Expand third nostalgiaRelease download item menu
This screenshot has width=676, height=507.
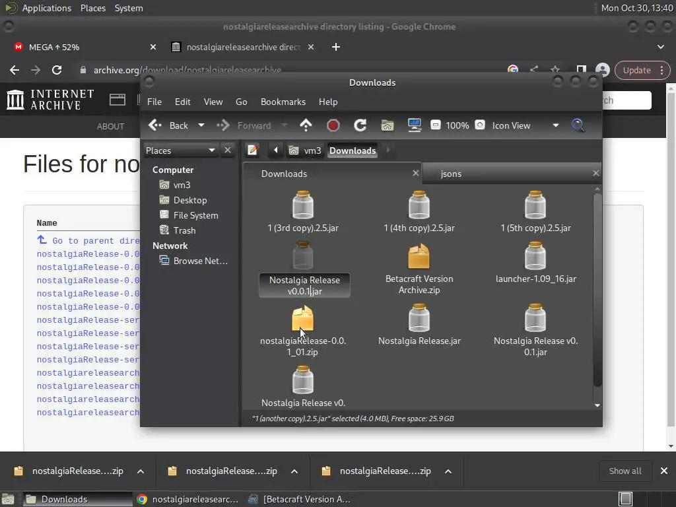pos(448,471)
